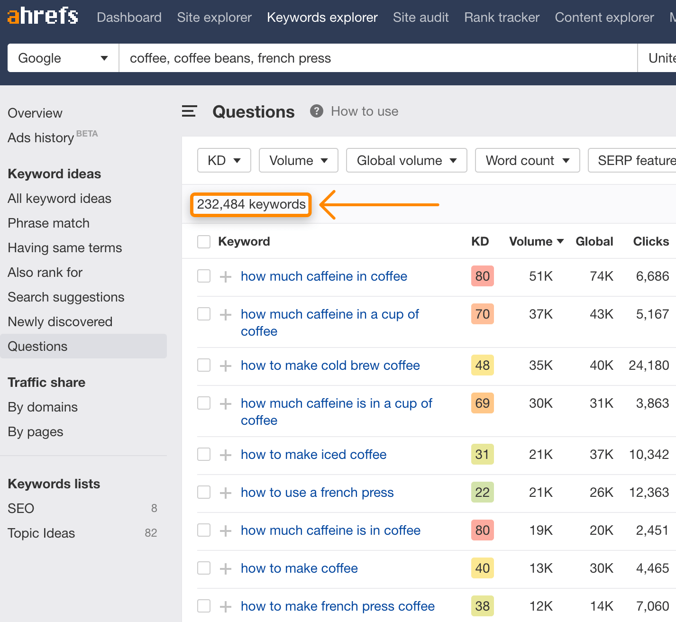The height and width of the screenshot is (622, 676).
Task: Click the 'How to use' link
Action: [x=364, y=111]
